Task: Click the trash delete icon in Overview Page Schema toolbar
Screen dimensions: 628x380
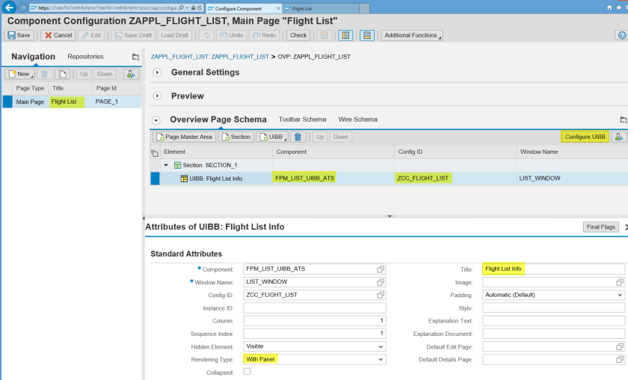Action: tap(298, 137)
